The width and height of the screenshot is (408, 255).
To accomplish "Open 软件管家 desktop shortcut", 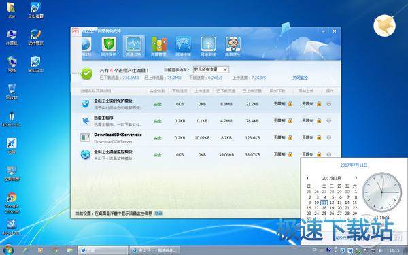I will point(35,37).
